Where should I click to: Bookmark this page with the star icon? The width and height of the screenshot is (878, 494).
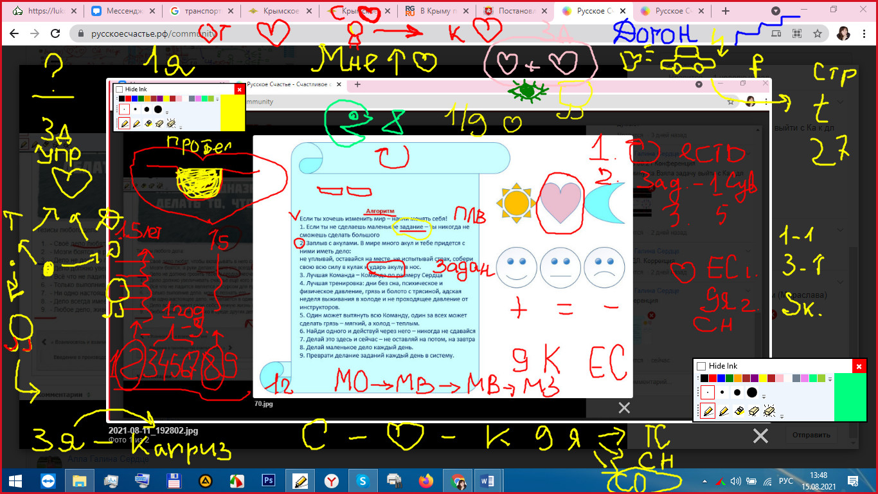[817, 33]
